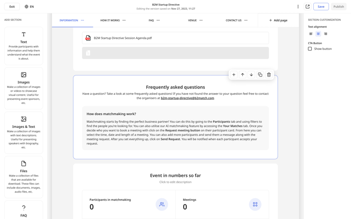Duplicate the FAQ section

(260, 75)
